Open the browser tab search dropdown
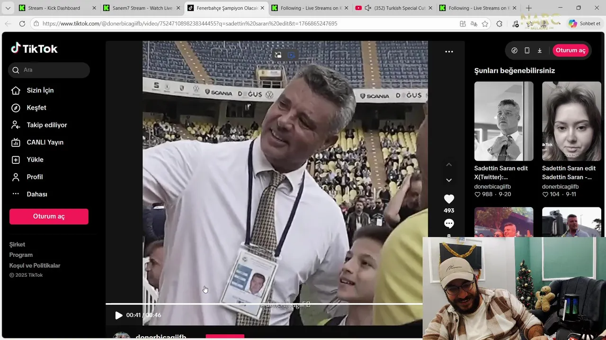Image resolution: width=606 pixels, height=340 pixels. (8, 8)
